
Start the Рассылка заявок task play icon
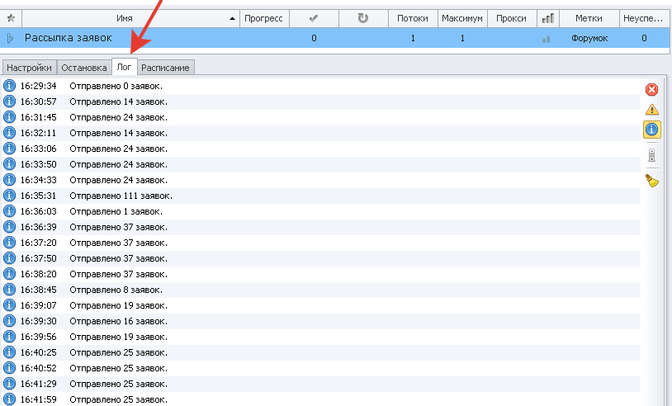pyautogui.click(x=10, y=38)
